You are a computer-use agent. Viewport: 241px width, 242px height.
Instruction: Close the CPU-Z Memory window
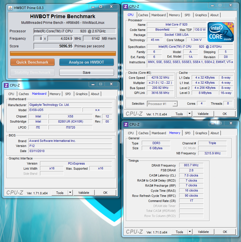pos(231,123)
